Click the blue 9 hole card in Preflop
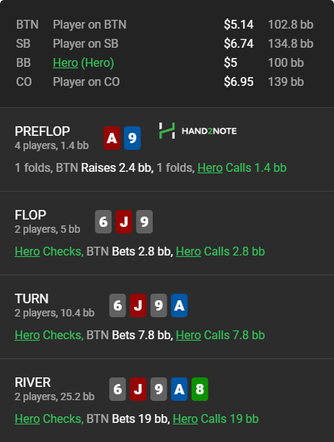Image resolution: width=334 pixels, height=442 pixels. pos(132,138)
